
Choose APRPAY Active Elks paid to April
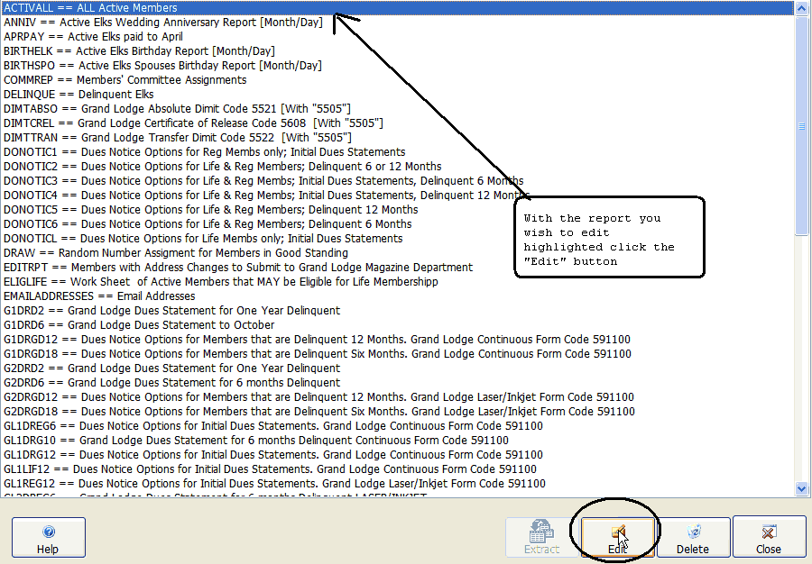93,37
